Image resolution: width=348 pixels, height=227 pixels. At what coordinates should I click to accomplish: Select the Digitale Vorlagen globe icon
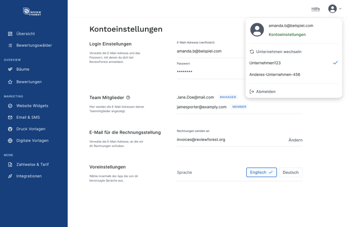click(10, 141)
